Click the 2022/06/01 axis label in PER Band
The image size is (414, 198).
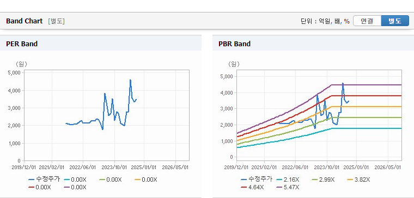[83, 168]
